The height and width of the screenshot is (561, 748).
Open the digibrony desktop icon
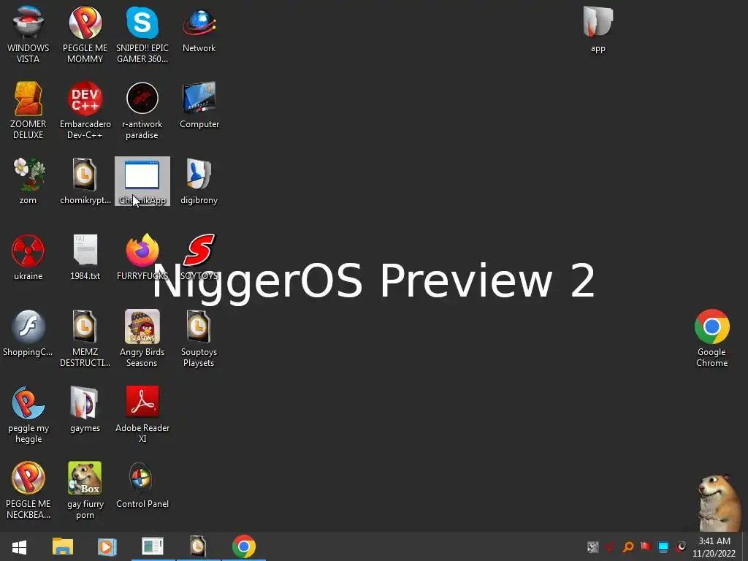[199, 181]
